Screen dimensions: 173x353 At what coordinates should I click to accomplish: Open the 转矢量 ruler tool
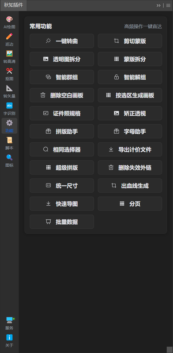click(9, 89)
